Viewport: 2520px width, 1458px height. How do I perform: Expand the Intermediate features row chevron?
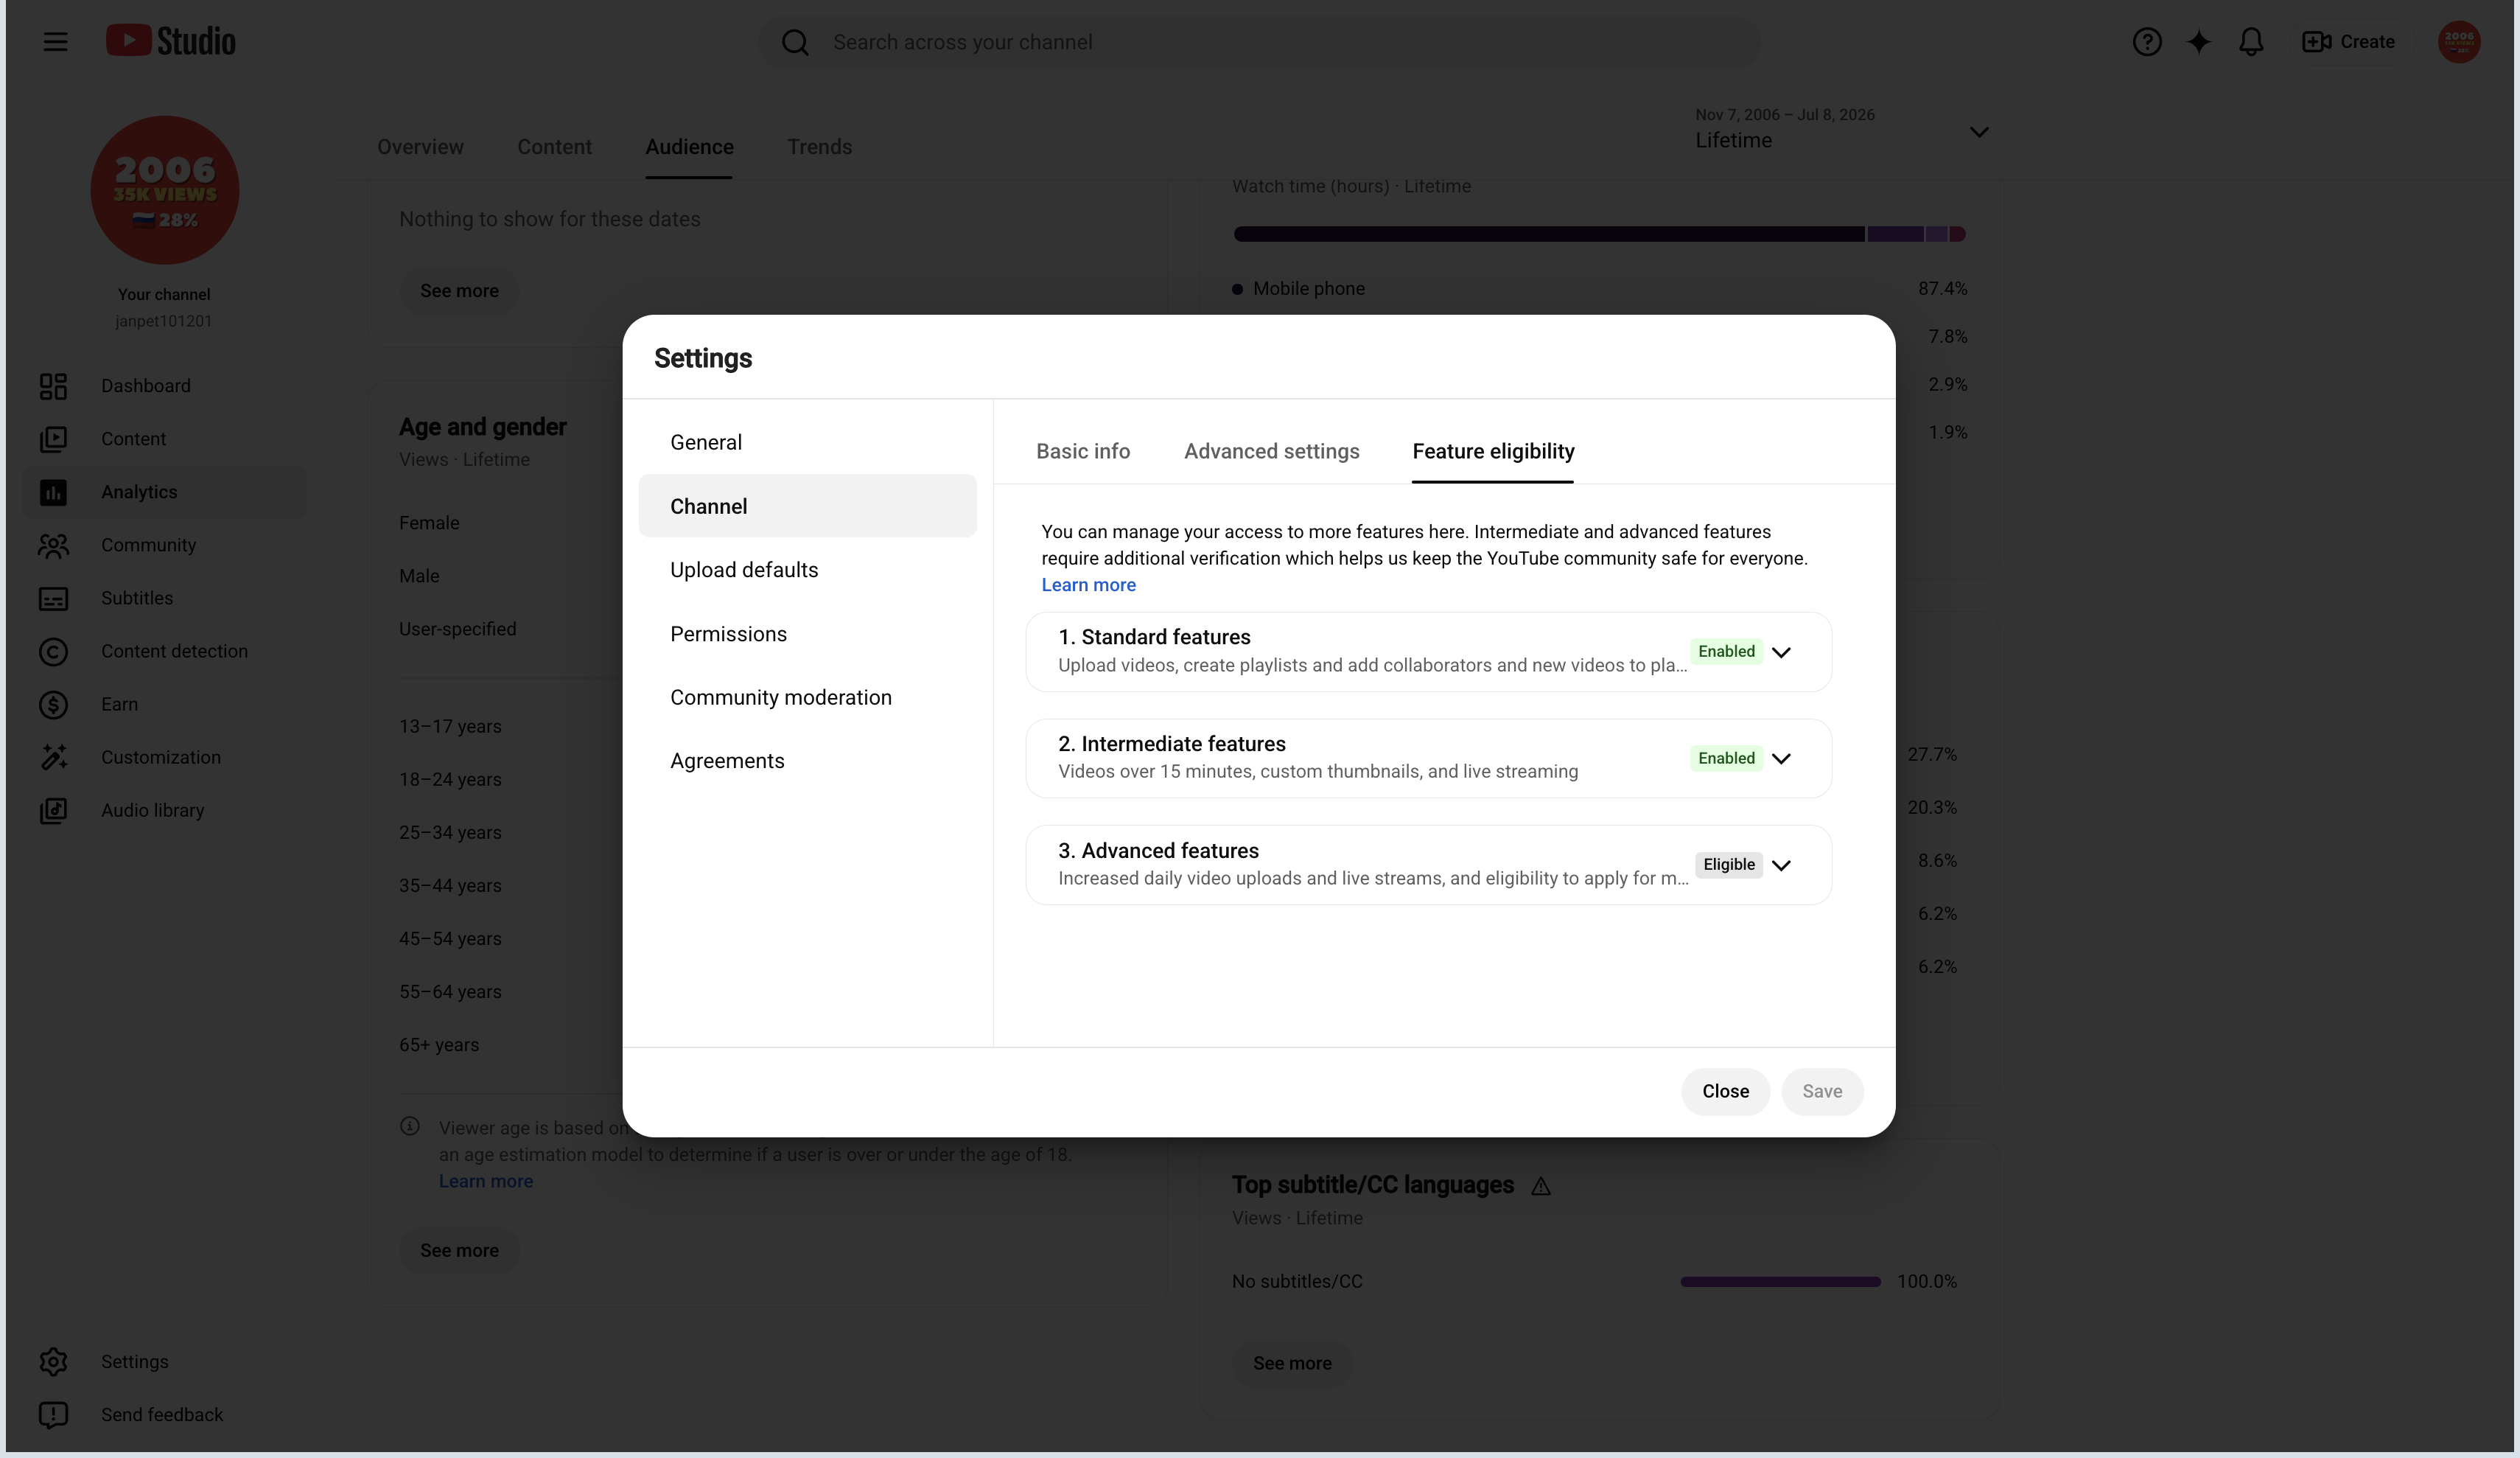click(1781, 758)
